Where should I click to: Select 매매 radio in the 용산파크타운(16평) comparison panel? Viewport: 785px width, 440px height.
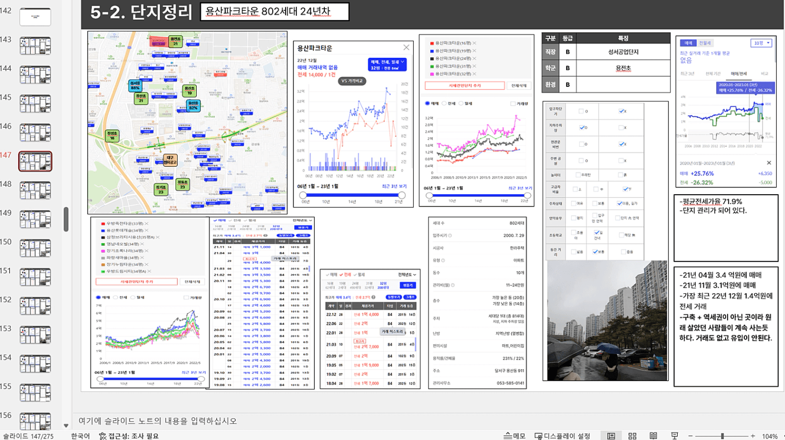coord(428,103)
